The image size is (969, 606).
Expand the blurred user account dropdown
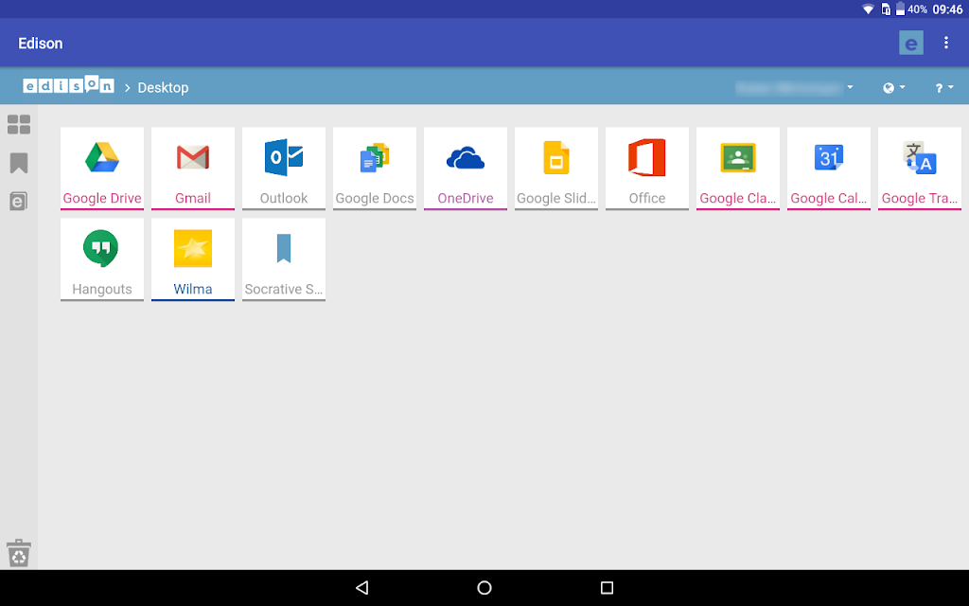[795, 88]
